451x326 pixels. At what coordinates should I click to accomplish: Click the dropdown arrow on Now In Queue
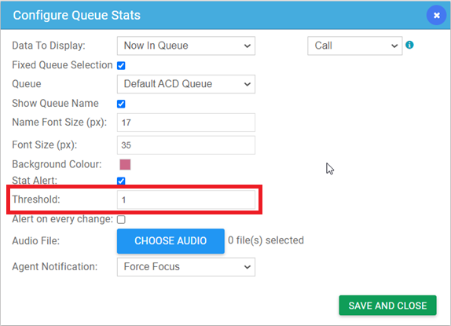coord(247,46)
